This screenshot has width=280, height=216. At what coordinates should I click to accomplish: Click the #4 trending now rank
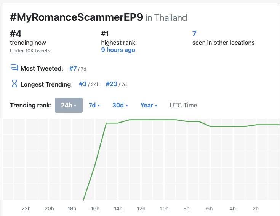pyautogui.click(x=16, y=33)
